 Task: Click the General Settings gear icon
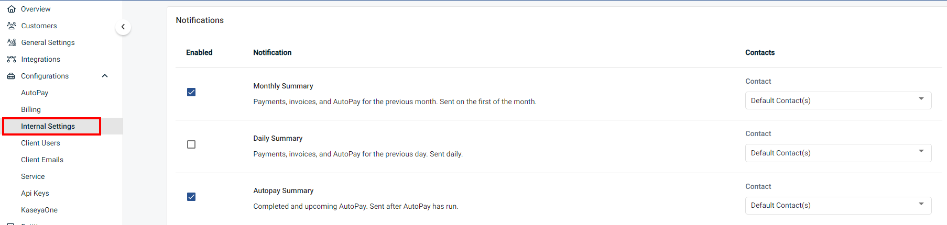pyautogui.click(x=12, y=42)
